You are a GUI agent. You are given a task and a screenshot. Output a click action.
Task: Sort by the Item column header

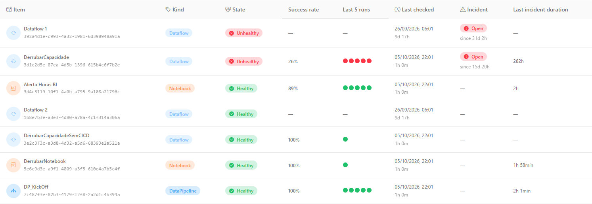coord(19,9)
